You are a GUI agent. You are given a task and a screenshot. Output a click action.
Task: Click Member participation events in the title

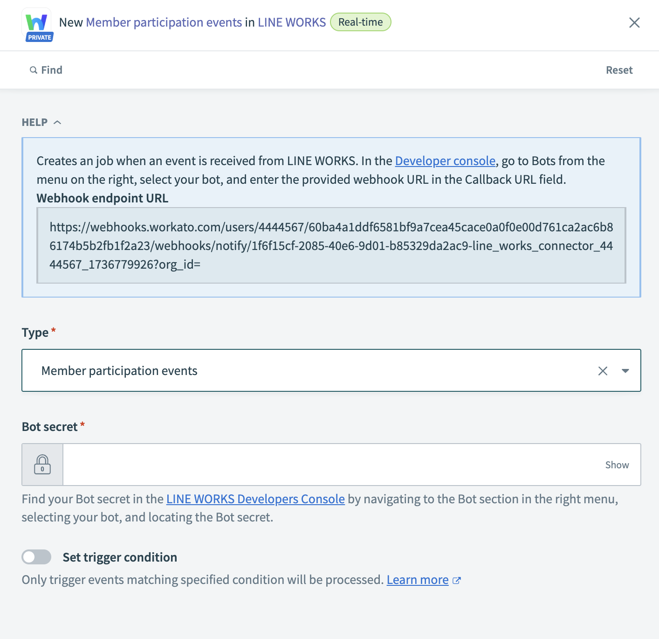tap(164, 22)
